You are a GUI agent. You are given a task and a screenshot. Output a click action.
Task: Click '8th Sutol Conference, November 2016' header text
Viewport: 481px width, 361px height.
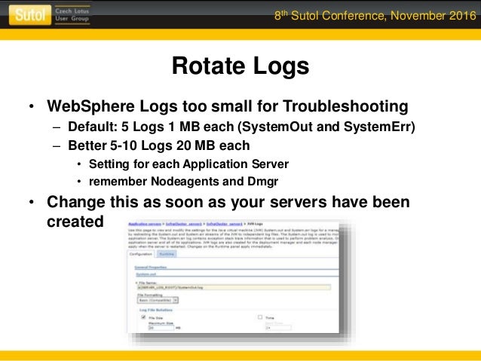click(375, 15)
